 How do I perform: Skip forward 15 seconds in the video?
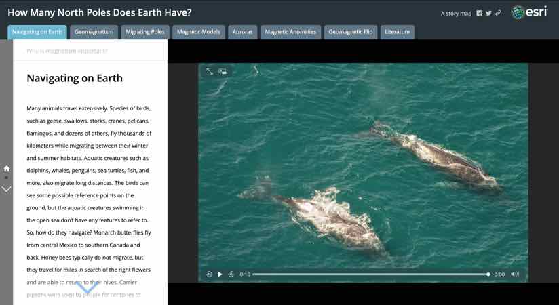(x=231, y=274)
